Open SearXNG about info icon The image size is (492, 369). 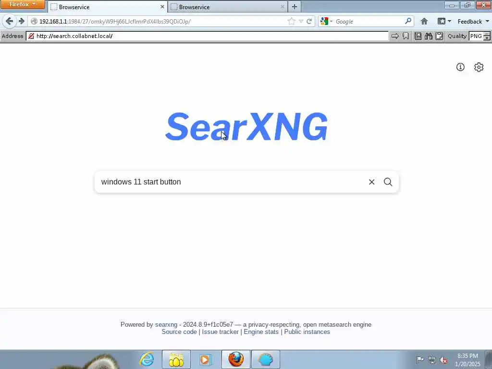click(460, 67)
